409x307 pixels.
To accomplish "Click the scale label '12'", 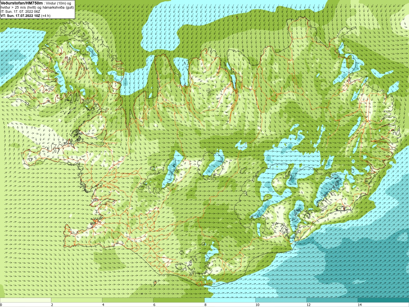I will (x=308, y=305).
